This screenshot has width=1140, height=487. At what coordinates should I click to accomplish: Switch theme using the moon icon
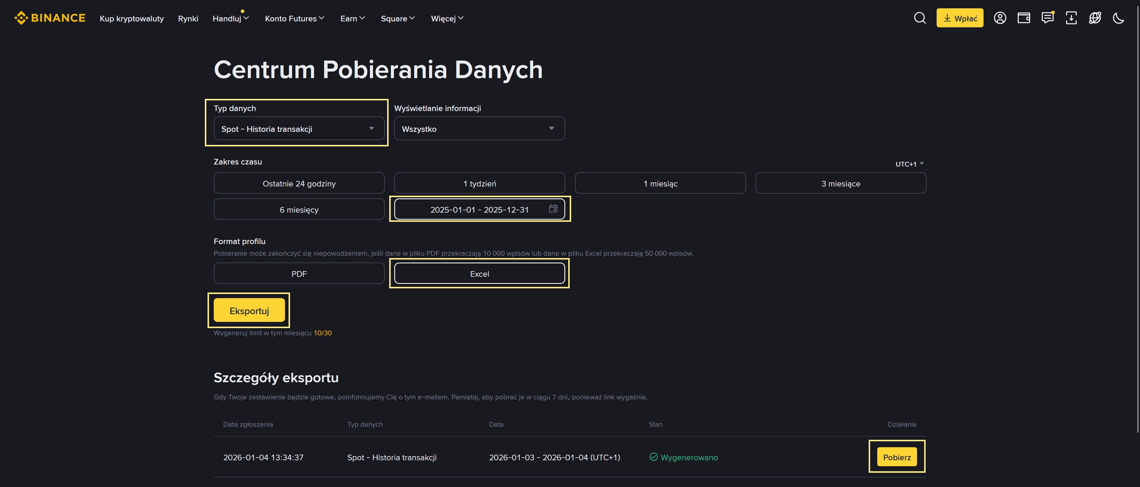pos(1119,18)
